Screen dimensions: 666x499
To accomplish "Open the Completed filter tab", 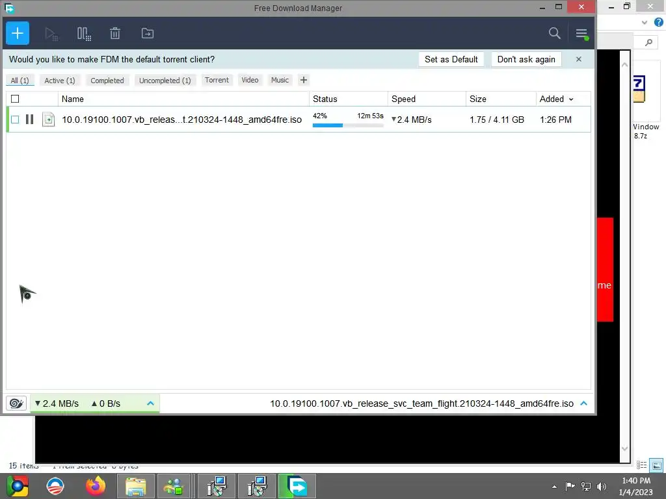I will (107, 81).
